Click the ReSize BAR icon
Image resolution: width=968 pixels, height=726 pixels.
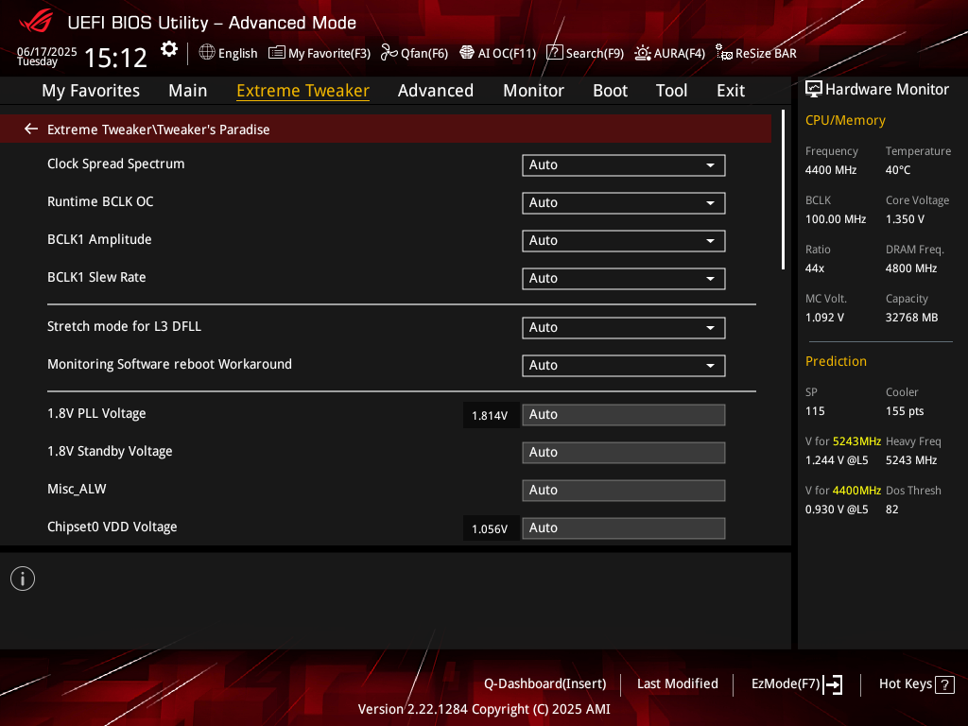(x=723, y=53)
